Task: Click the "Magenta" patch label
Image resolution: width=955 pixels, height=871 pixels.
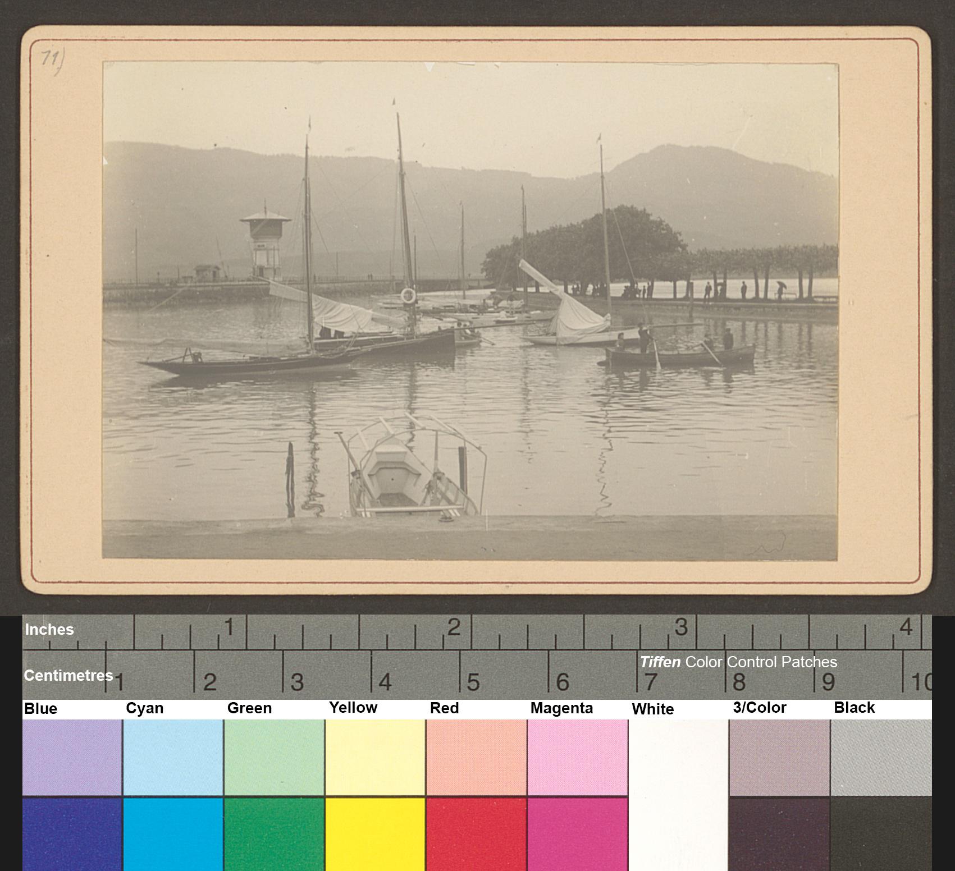Action: click(561, 708)
